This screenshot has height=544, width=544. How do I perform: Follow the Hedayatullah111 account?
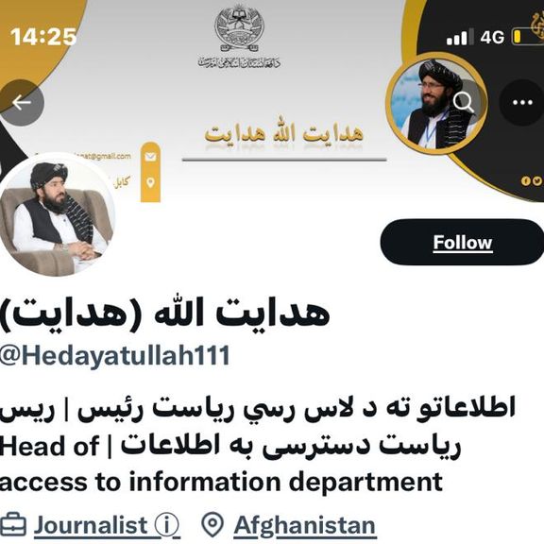click(x=462, y=242)
